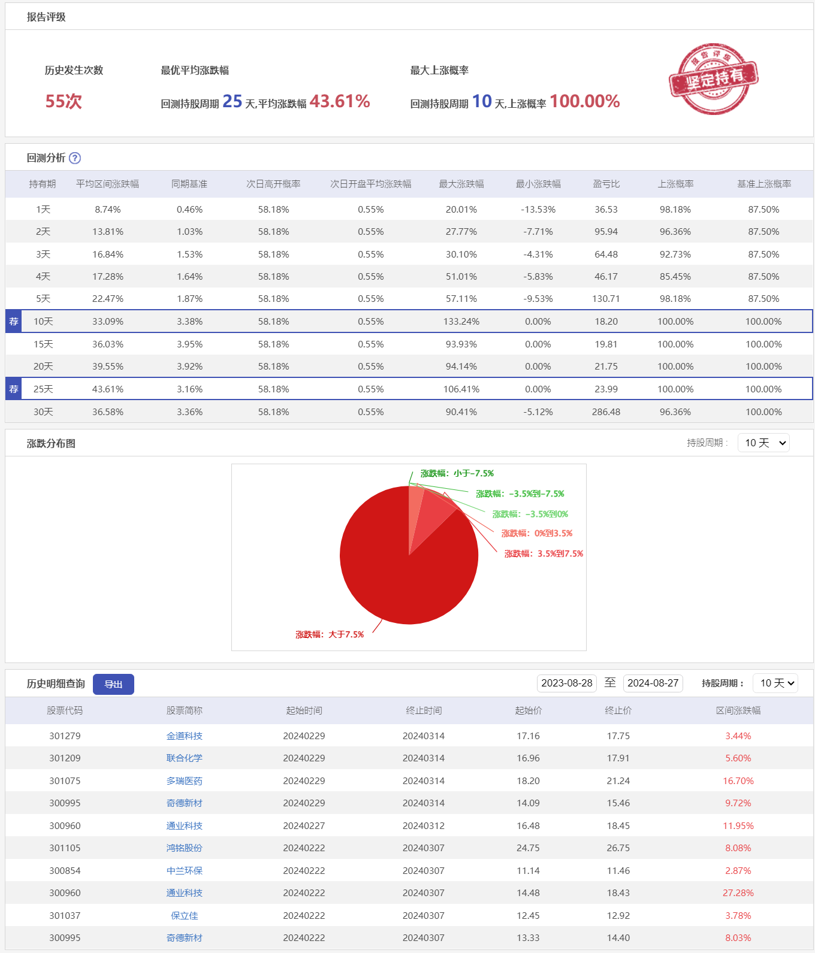This screenshot has height=953, width=815.
Task: Open the 多瑞医药 stock link
Action: tap(185, 781)
